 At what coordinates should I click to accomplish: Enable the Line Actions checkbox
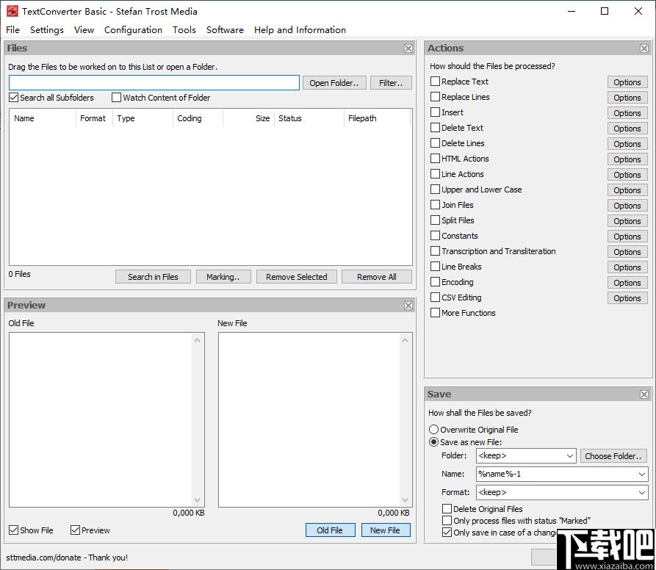tap(435, 174)
